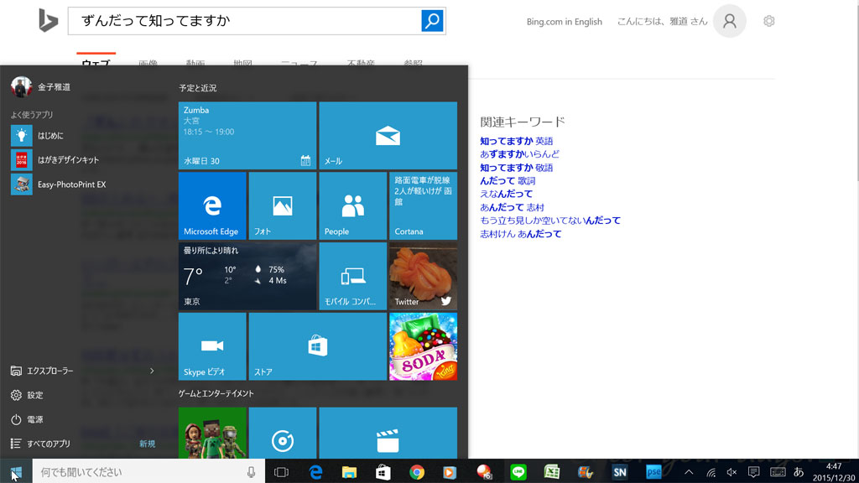This screenshot has height=483, width=859.
Task: Click the Bing account avatar
Action: [730, 21]
